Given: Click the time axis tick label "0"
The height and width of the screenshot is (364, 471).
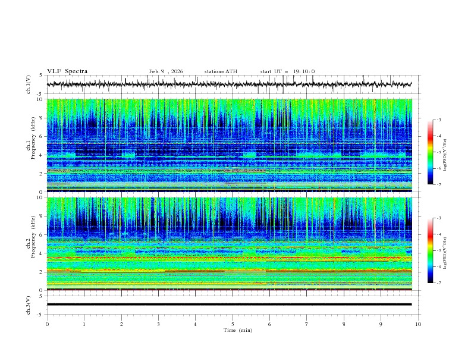Looking at the screenshot, I should pos(47,324).
